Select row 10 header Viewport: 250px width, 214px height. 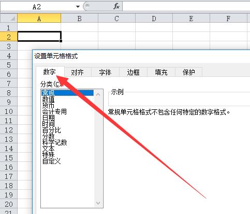click(x=9, y=111)
